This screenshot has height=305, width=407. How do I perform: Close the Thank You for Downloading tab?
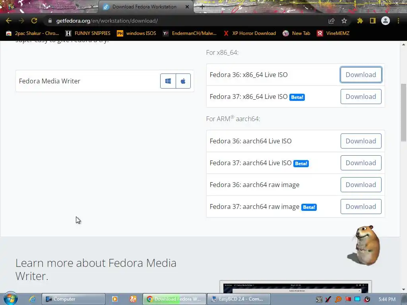click(92, 7)
